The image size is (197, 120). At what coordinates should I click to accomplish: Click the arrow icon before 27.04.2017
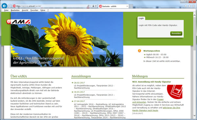pos(72,101)
